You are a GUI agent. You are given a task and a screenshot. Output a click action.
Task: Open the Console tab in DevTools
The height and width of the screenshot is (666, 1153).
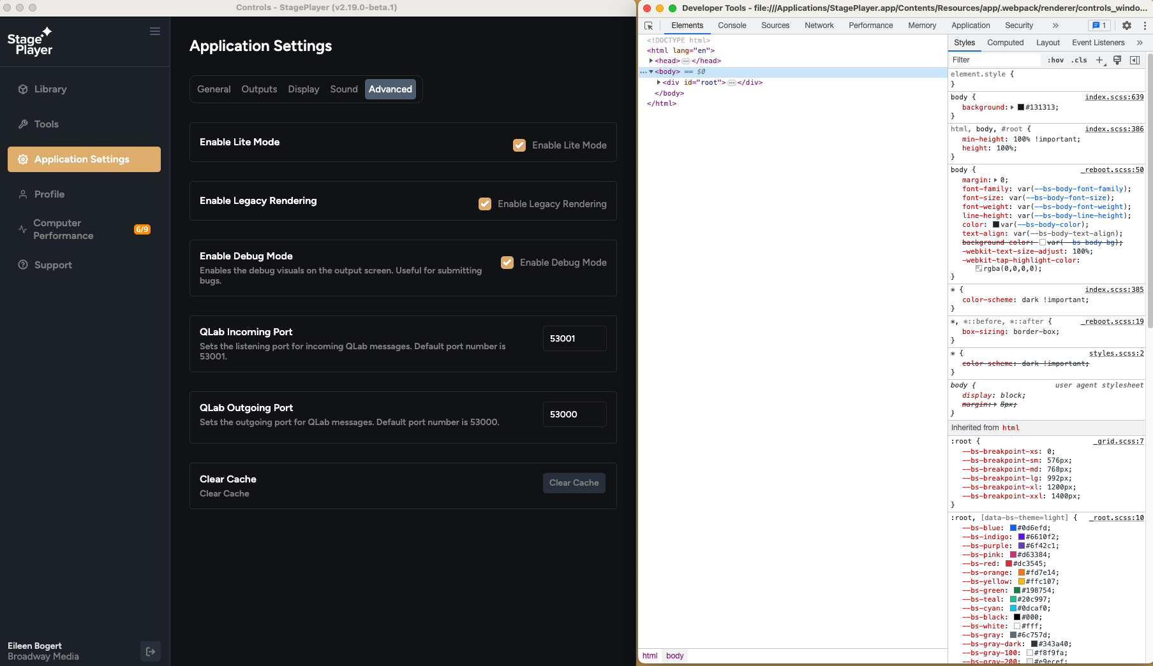[x=732, y=25]
